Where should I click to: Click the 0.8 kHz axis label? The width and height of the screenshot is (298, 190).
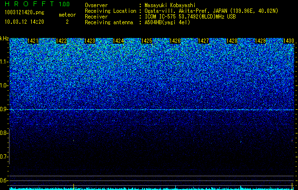[x=4, y=133]
